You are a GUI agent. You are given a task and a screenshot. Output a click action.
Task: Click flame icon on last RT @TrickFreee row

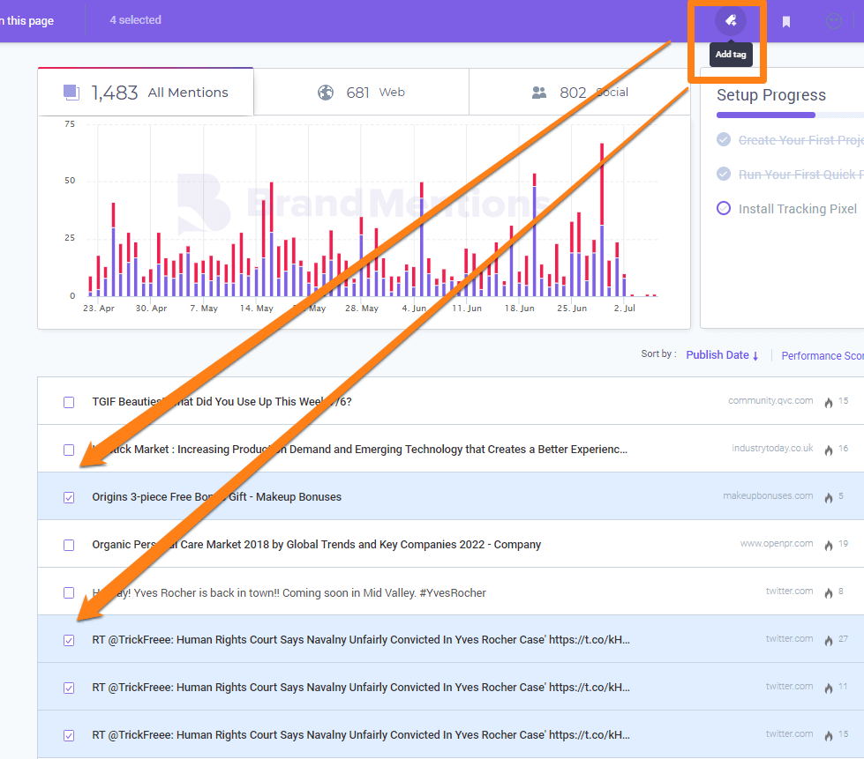click(x=828, y=735)
